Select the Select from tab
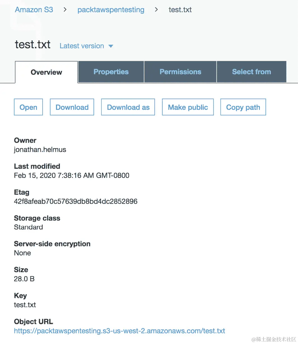The width and height of the screenshot is (298, 344). tap(252, 72)
